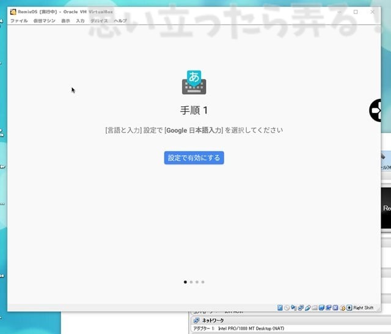Click the ネットワーク section header in Manager window
Image resolution: width=391 pixels, height=334 pixels.
tap(291, 321)
